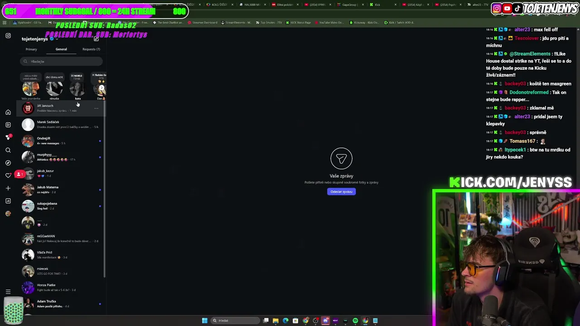Click the Create plus icon in the sidebar
Image resolution: width=580 pixels, height=326 pixels.
click(8, 188)
